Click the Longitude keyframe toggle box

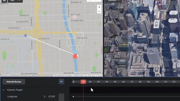pos(61,97)
